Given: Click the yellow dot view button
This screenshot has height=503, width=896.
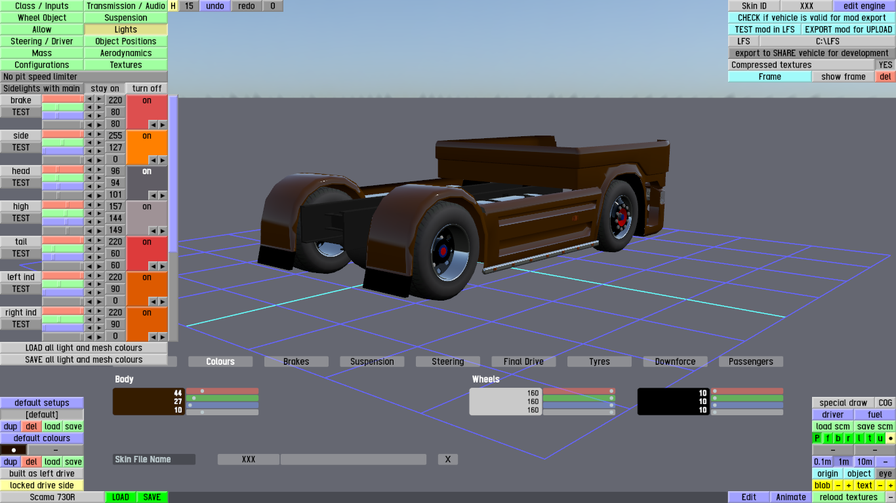Looking at the screenshot, I should point(891,438).
